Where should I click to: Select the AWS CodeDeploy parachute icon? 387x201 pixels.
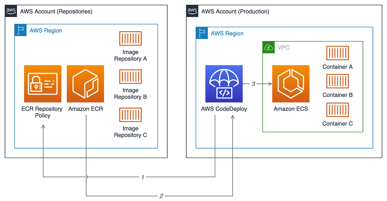pyautogui.click(x=224, y=84)
